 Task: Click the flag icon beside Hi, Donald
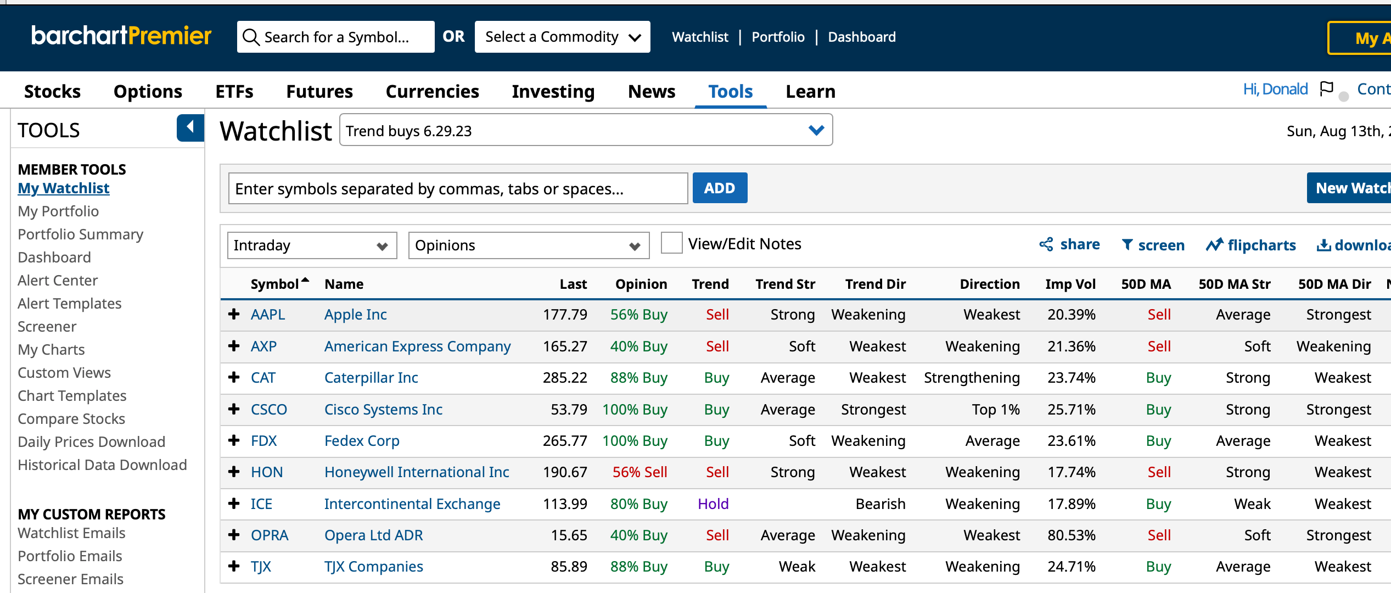point(1326,88)
